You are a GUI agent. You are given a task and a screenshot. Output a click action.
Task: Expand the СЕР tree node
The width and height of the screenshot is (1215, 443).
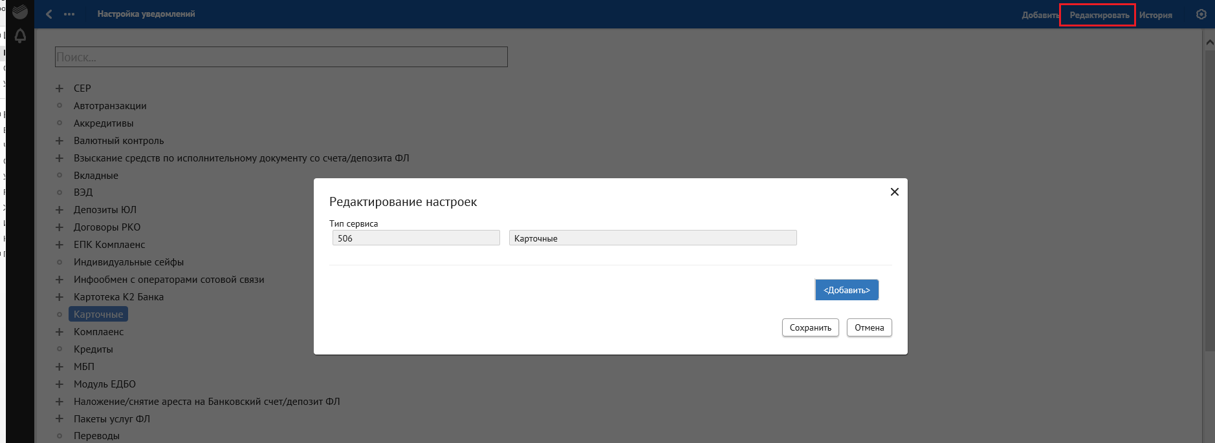coord(60,88)
